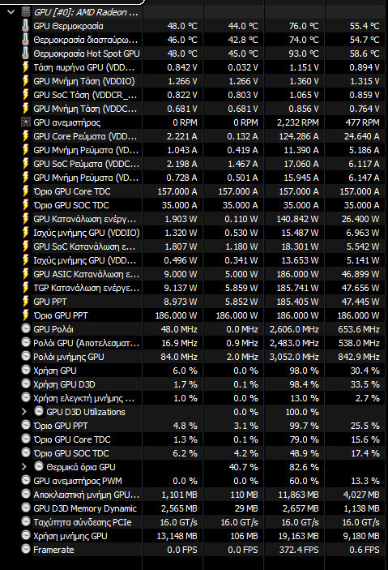This screenshot has width=388, height=570.
Task: Click the 477 RPM average fan value
Action: tap(362, 122)
